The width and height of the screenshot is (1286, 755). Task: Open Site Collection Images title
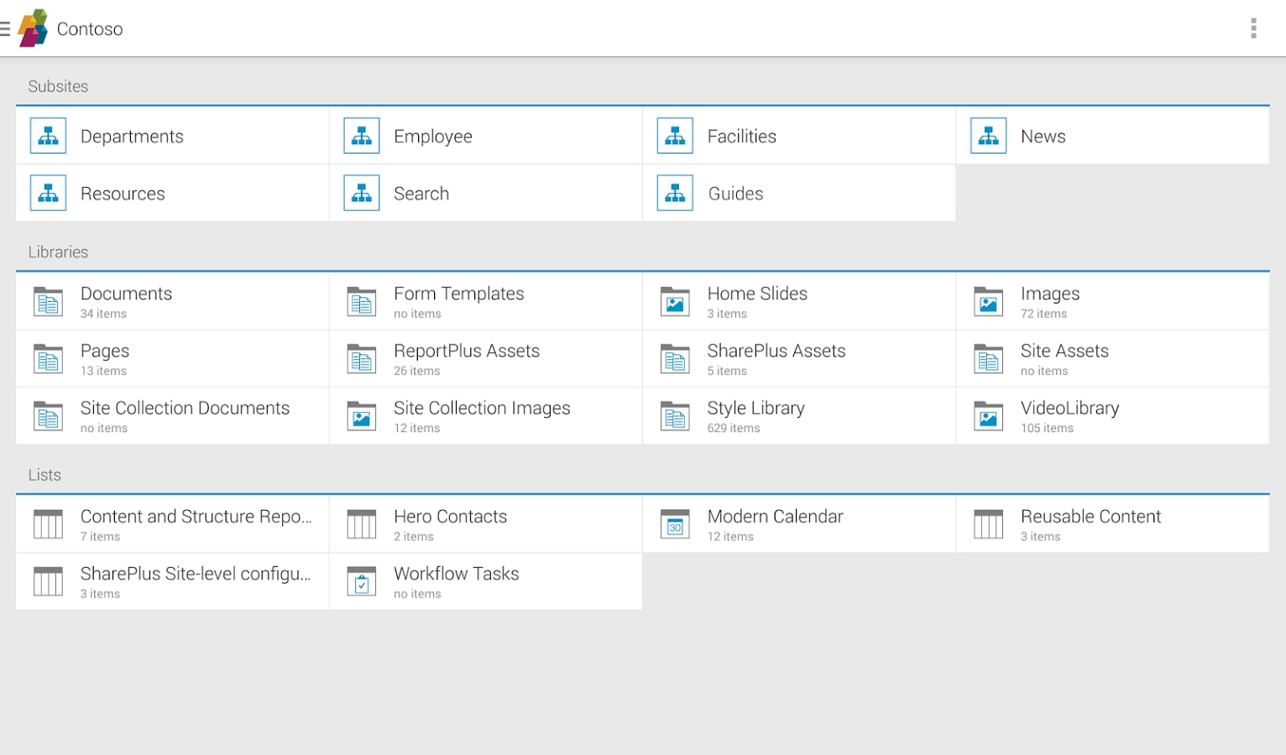tap(482, 408)
